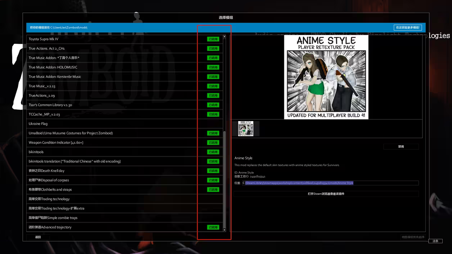The width and height of the screenshot is (452, 254).
Task: Select the 简单僵尸陷阱Simple zombie traps row
Action: [125, 218]
